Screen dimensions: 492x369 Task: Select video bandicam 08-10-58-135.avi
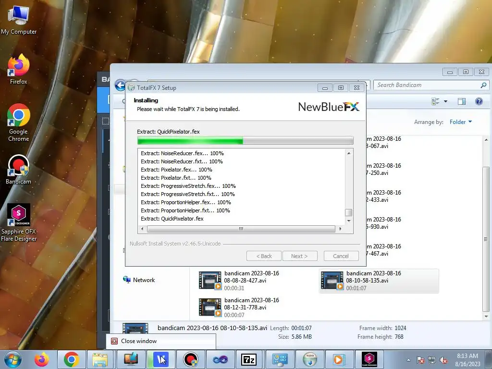pos(379,281)
